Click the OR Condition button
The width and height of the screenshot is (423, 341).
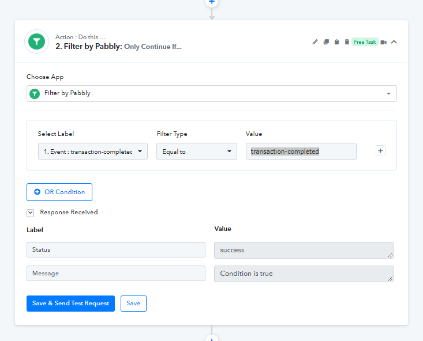tap(59, 192)
